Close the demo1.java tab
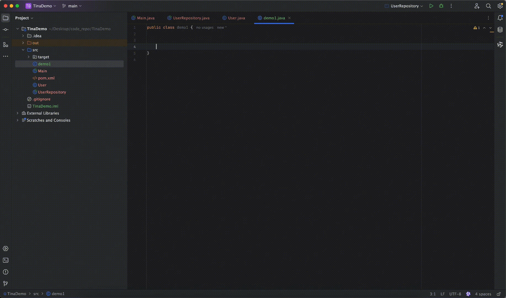This screenshot has height=298, width=506. (x=289, y=18)
